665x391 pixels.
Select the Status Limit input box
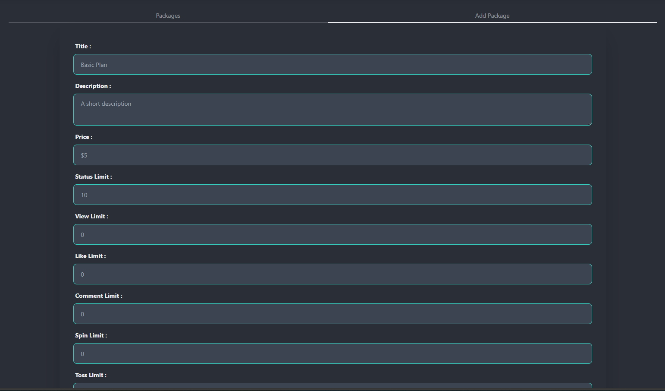[332, 195]
